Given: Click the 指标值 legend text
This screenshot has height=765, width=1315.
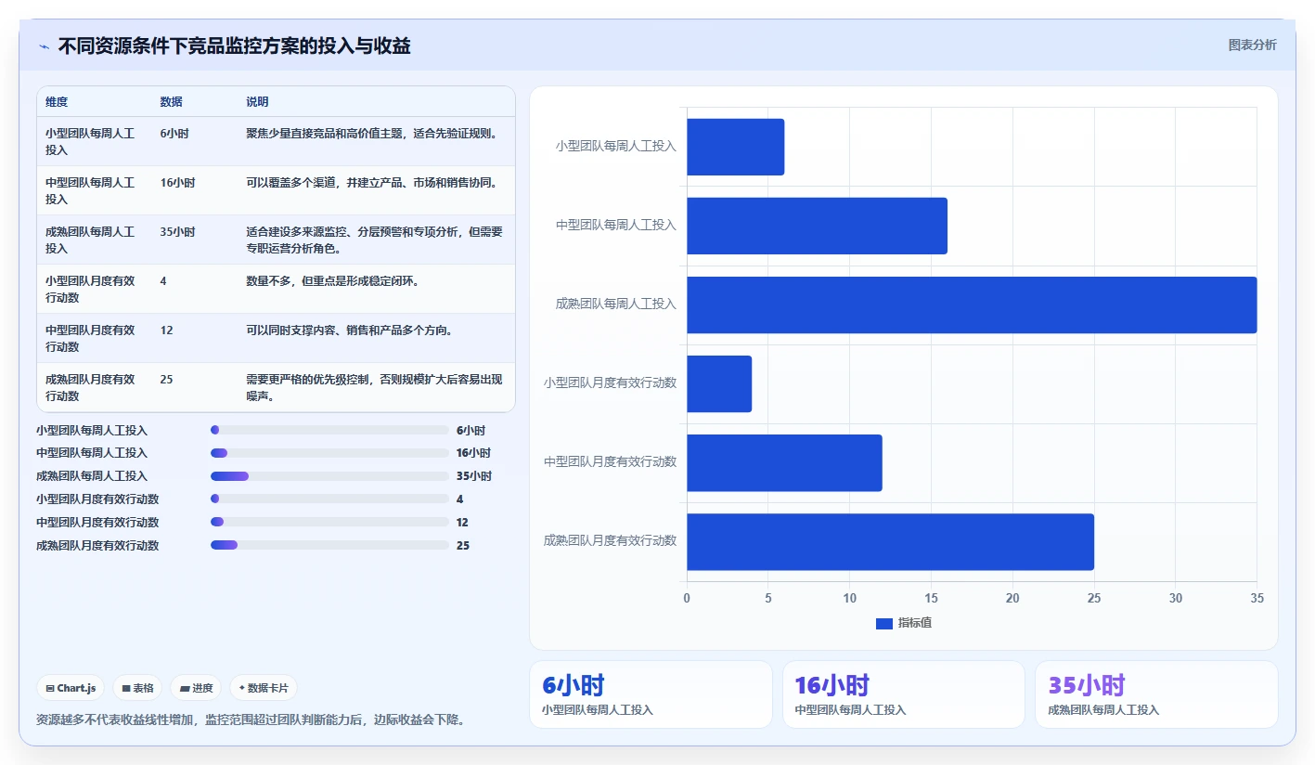Looking at the screenshot, I should [x=914, y=623].
